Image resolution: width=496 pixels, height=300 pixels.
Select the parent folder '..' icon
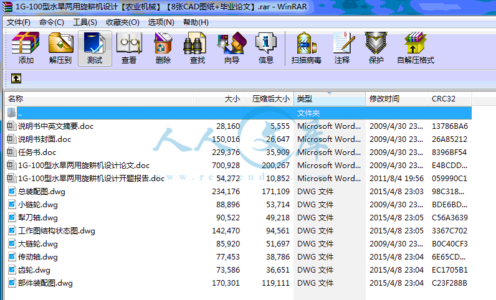(x=11, y=113)
